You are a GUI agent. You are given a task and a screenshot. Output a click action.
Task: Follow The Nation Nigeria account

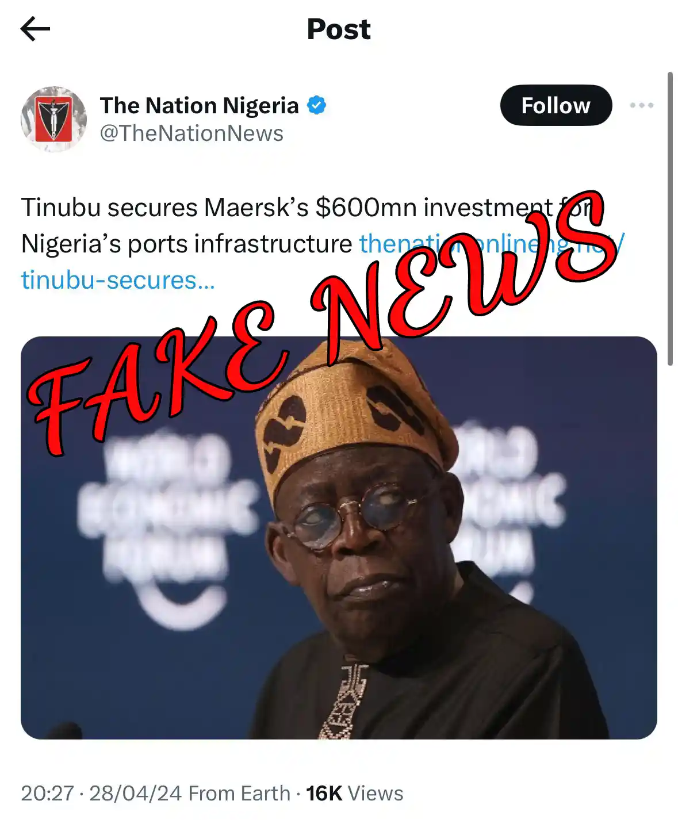[556, 105]
